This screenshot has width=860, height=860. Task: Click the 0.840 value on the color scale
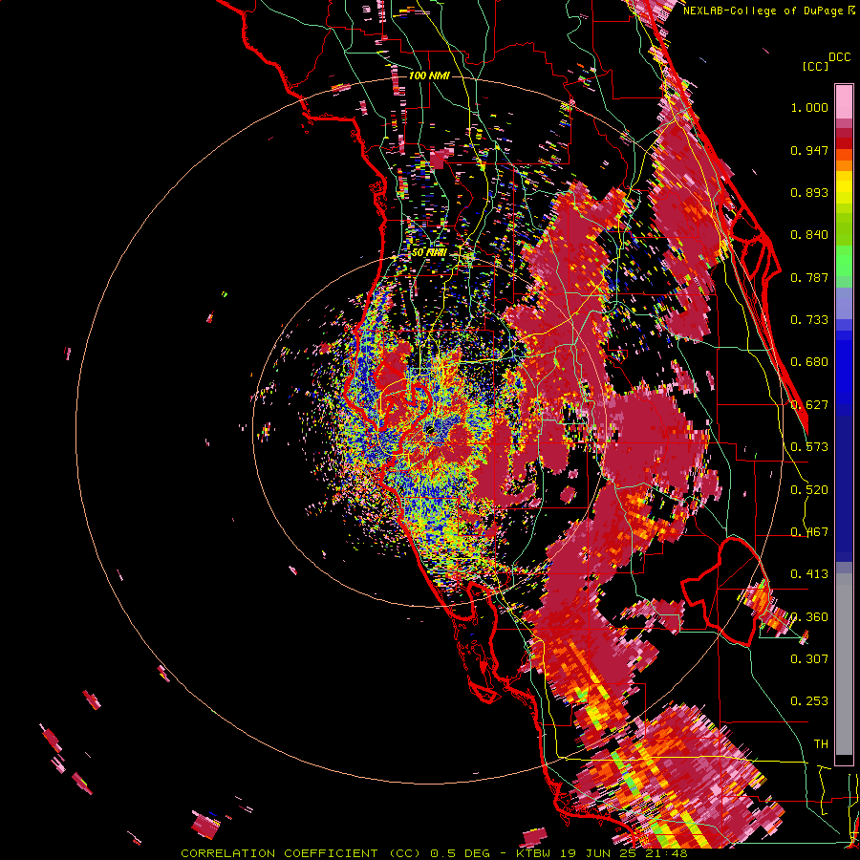pos(809,235)
